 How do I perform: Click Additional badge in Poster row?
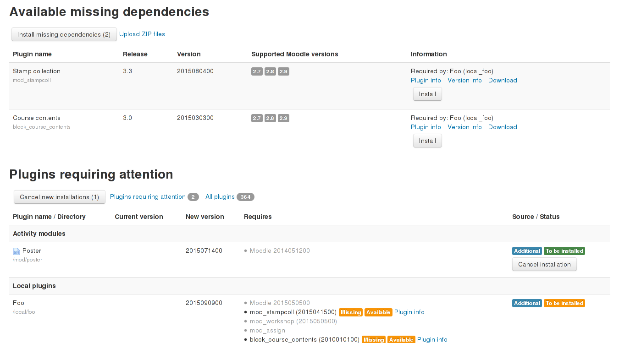[527, 251]
